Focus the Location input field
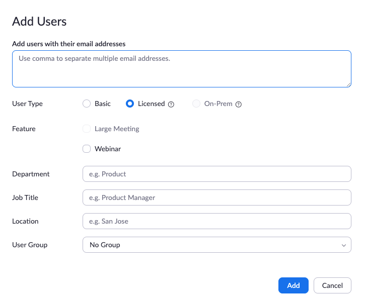Viewport: 365px width, 301px height. click(216, 221)
